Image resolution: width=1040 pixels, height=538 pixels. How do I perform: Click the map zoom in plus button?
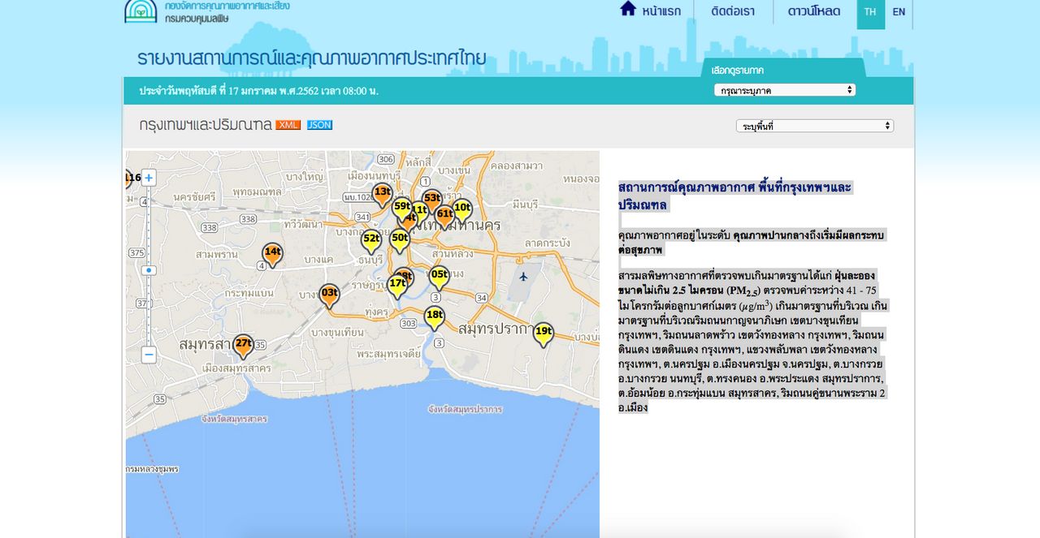[x=149, y=178]
